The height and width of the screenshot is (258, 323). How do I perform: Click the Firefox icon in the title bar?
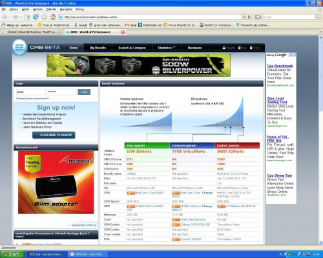(x=3, y=3)
